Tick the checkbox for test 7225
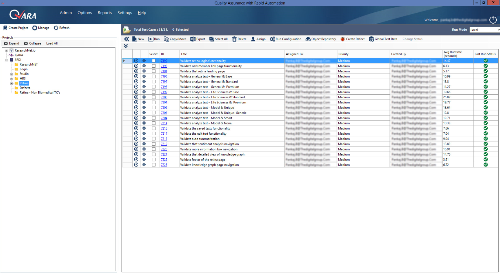This screenshot has height=273, width=500. click(154, 165)
